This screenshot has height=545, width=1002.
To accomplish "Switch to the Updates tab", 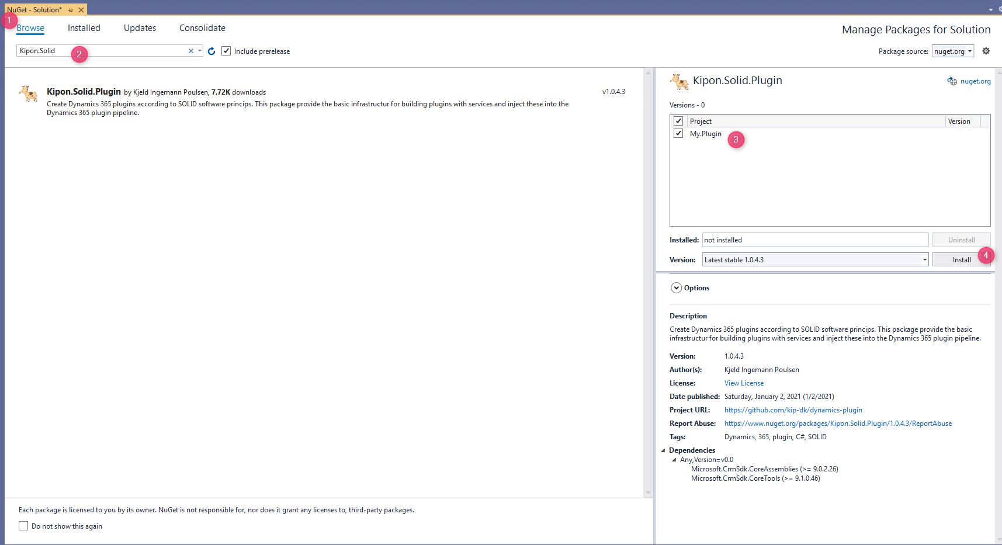I will [x=140, y=28].
